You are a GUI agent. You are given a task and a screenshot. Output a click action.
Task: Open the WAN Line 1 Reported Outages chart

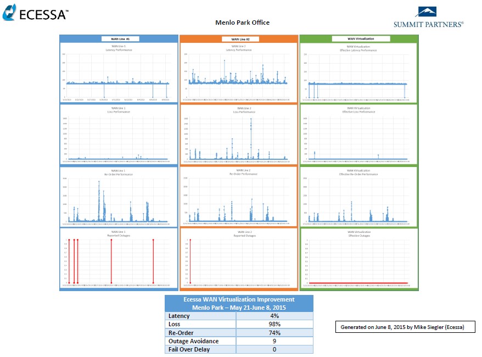click(119, 258)
